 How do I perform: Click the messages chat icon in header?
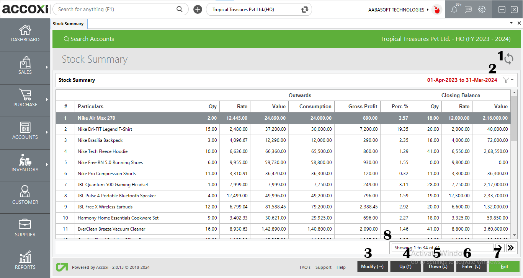coord(468,10)
